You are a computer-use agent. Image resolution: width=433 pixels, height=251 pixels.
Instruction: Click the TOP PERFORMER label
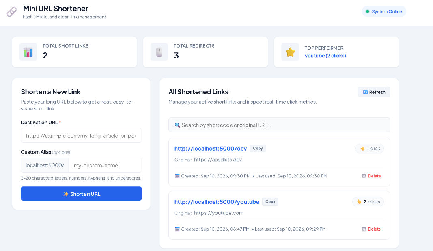pyautogui.click(x=324, y=48)
